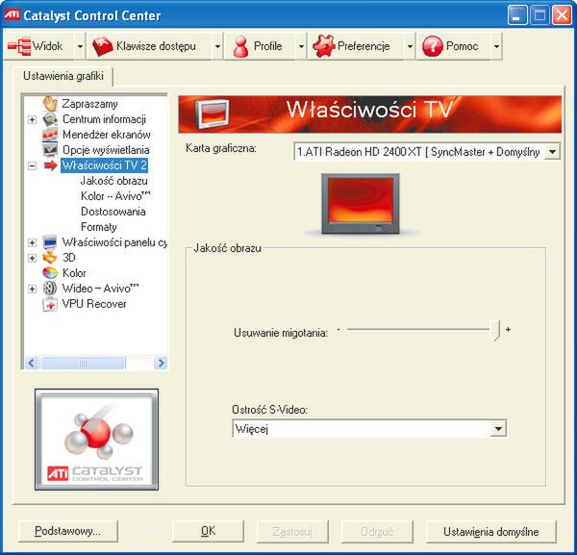Open the Widok dropdown arrow

click(80, 46)
